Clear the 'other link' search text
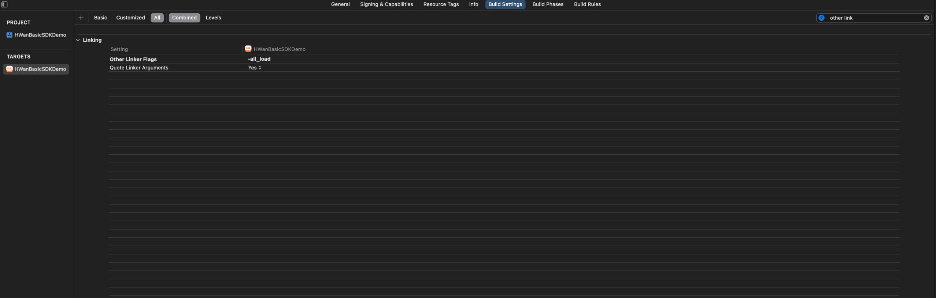This screenshot has height=298, width=936. pyautogui.click(x=926, y=18)
